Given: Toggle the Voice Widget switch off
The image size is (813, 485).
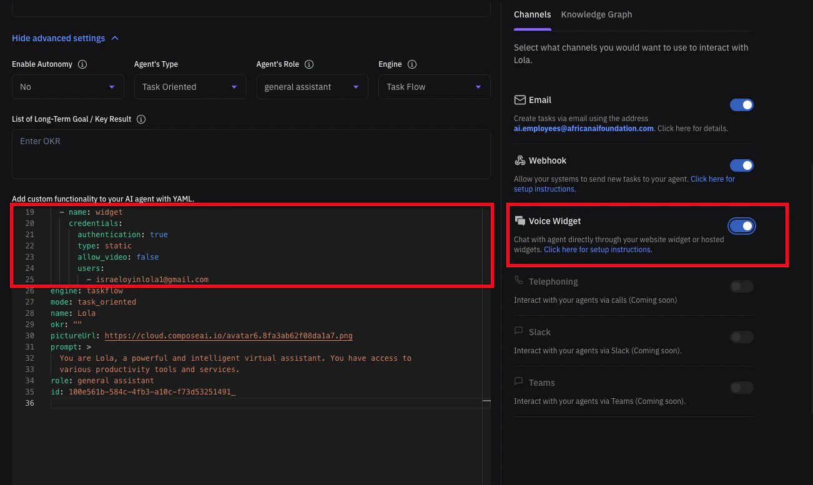Looking at the screenshot, I should point(741,226).
